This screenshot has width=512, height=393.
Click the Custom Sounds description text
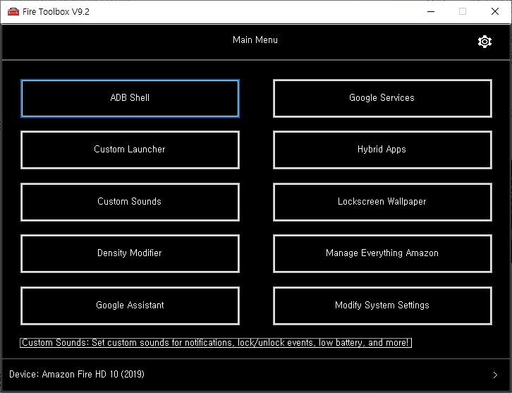[x=216, y=343]
